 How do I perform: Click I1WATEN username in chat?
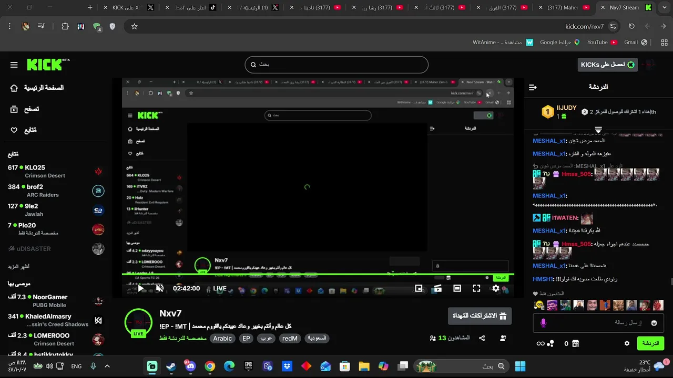pyautogui.click(x=565, y=218)
